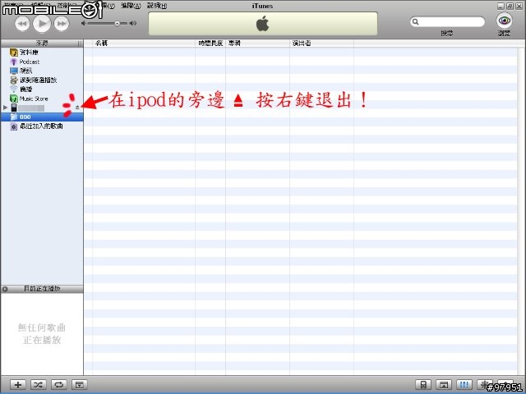The width and height of the screenshot is (526, 394).
Task: Open the Music Store source
Action: coord(42,98)
